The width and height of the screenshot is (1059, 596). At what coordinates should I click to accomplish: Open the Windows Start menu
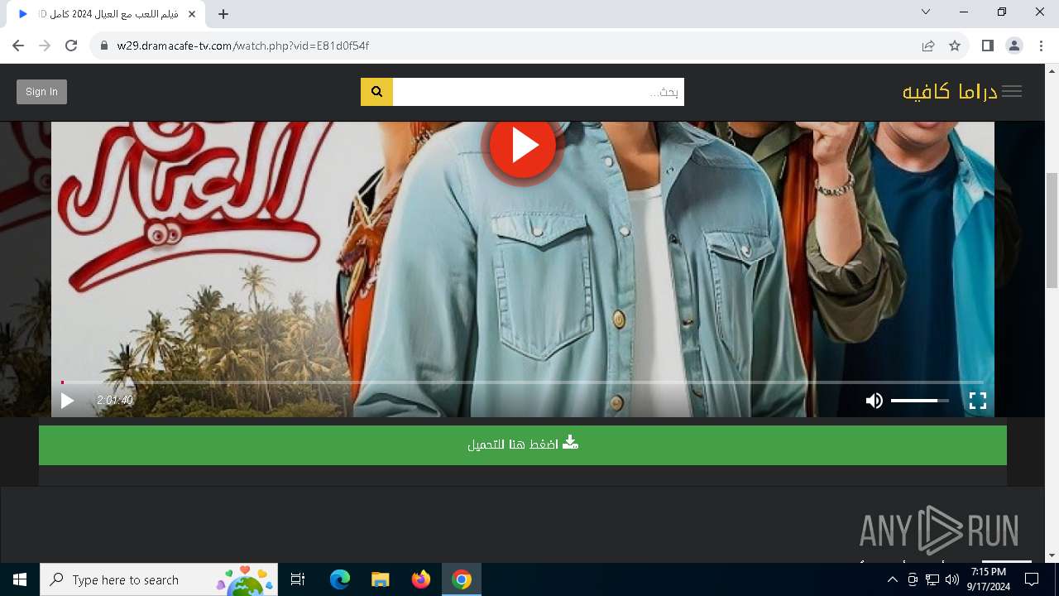click(20, 579)
